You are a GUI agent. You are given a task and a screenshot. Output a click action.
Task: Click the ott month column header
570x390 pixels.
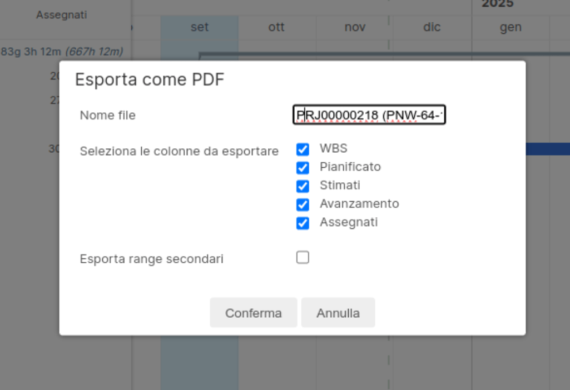[276, 27]
